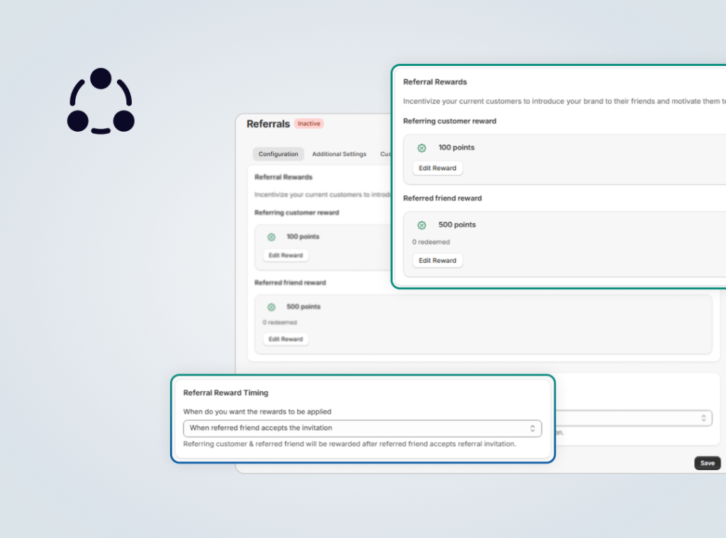Edit the 100 points reward in the callout

tap(437, 168)
